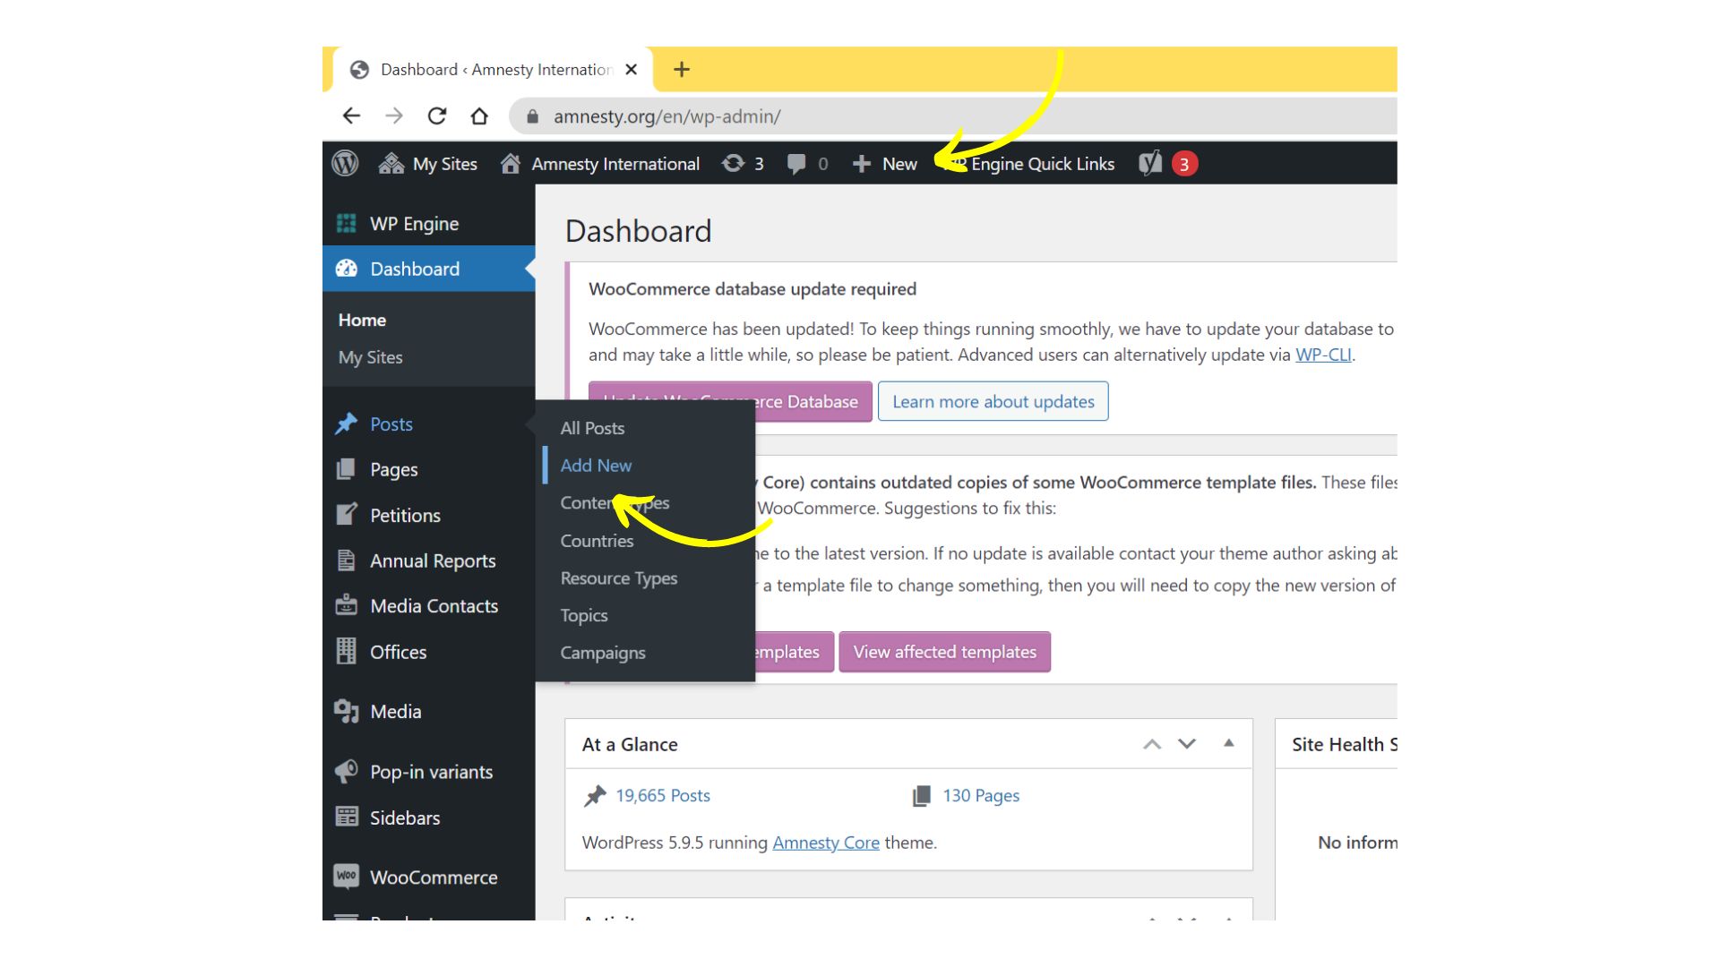Click the Yoast SEO icon in admin bar
Image resolution: width=1720 pixels, height=967 pixels.
1150,164
